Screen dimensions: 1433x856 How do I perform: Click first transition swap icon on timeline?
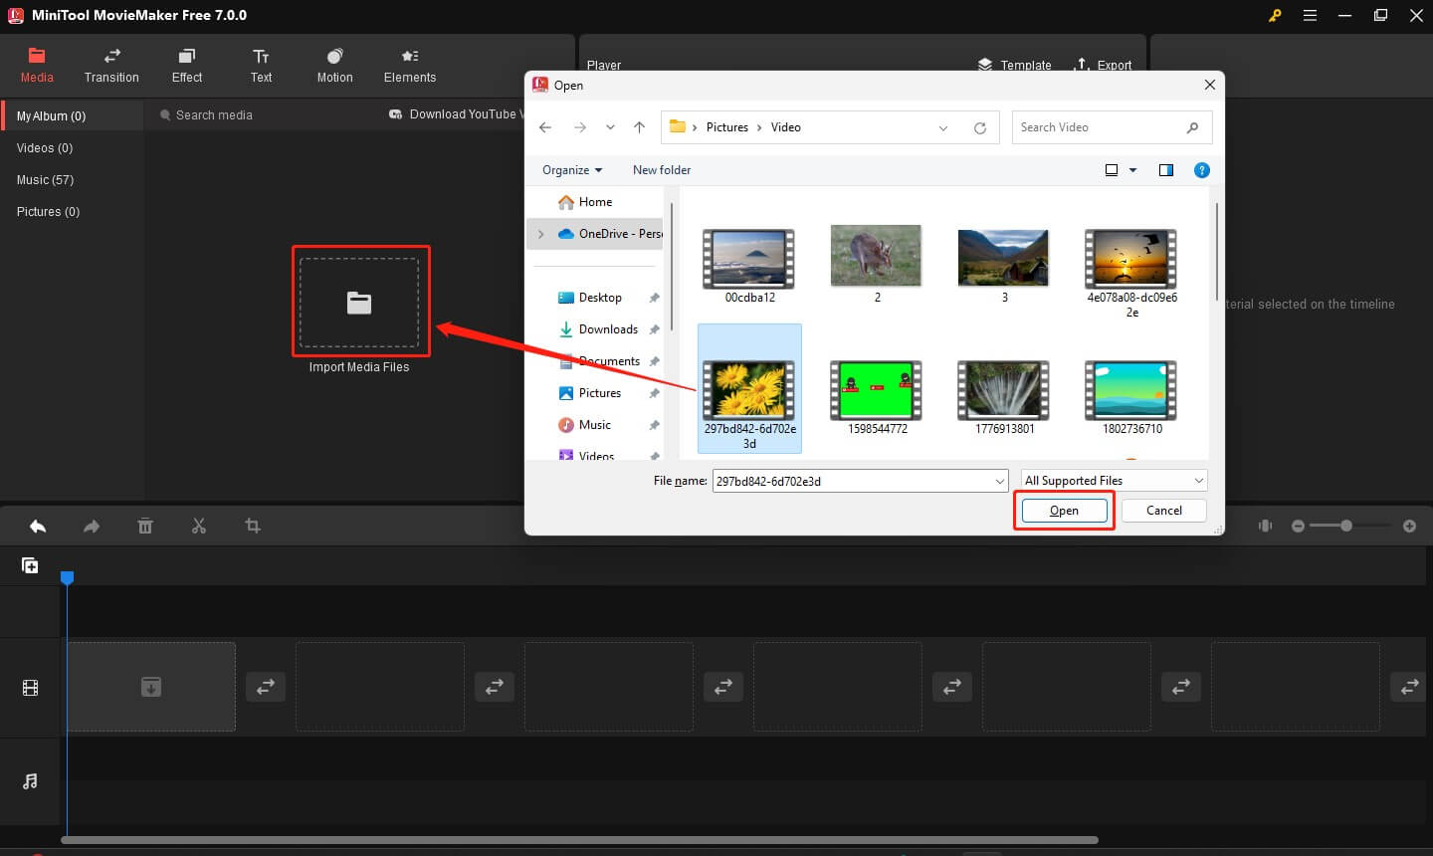(x=266, y=687)
